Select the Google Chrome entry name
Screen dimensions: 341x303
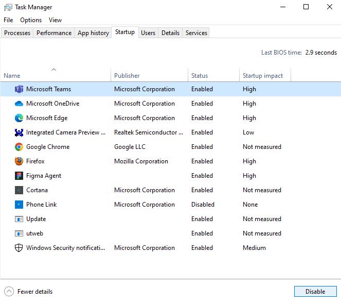(48, 147)
